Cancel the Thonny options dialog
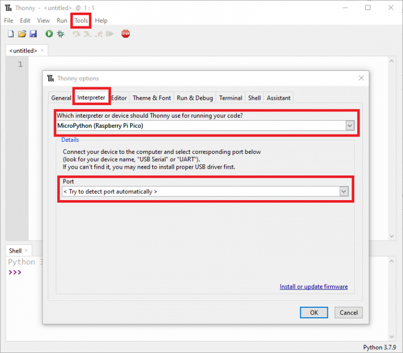Image resolution: width=403 pixels, height=353 pixels. click(x=348, y=313)
